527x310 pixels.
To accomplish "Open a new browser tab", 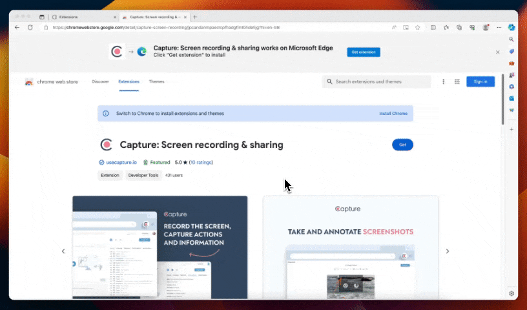I will tap(195, 17).
